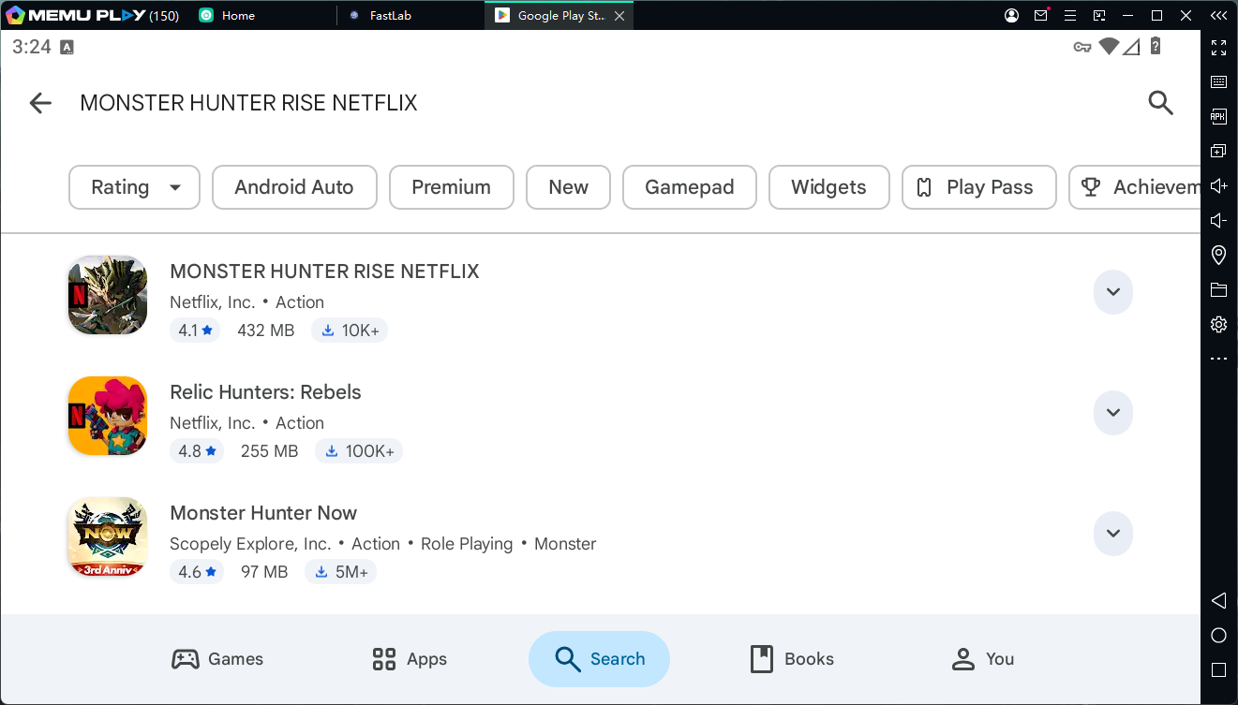Toggle the Widgets filter chip

[x=828, y=187]
